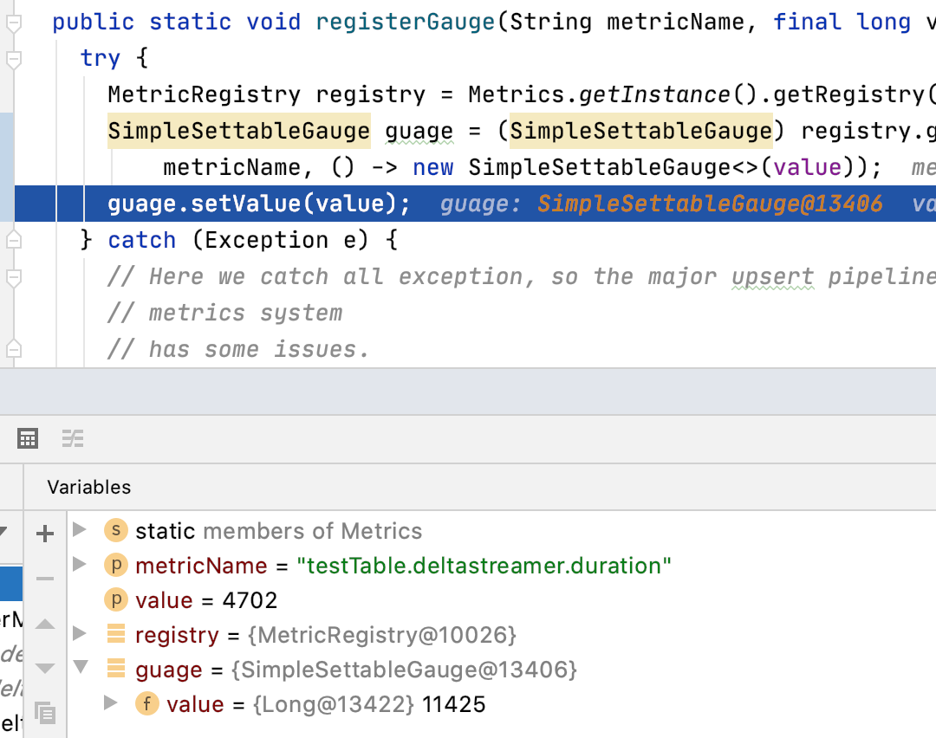936x738 pixels.
Task: Click registerGauge method name in code
Action: click(406, 22)
